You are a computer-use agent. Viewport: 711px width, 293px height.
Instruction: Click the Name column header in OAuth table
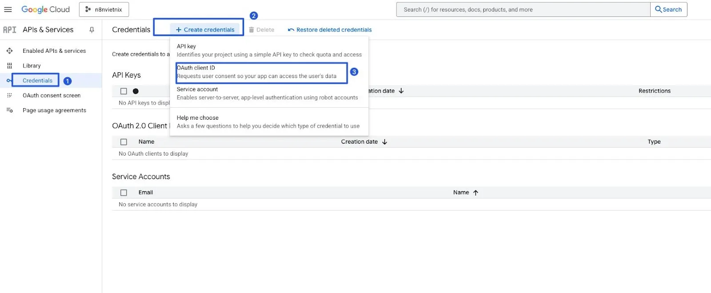[x=146, y=142]
